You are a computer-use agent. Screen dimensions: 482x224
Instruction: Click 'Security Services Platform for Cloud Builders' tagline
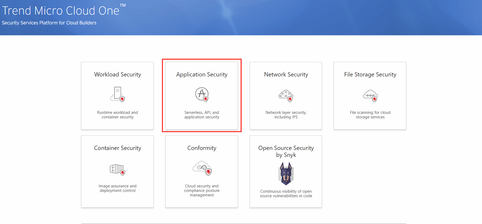49,23
